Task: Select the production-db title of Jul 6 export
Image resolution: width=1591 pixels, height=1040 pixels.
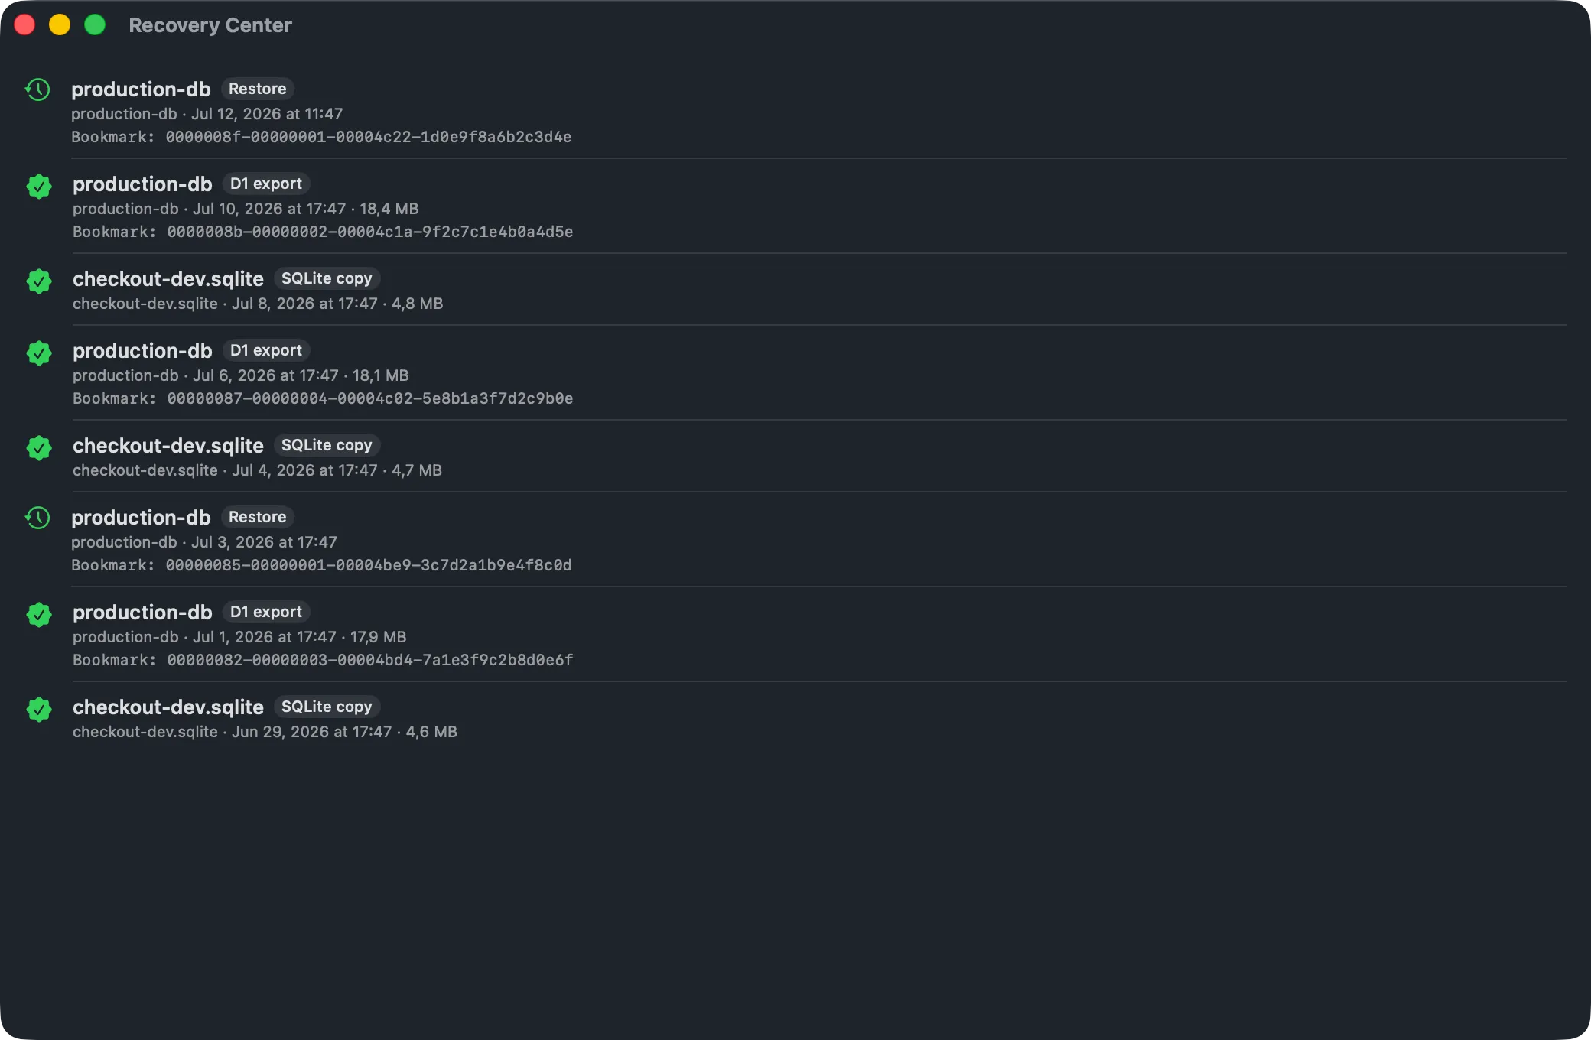Action: [x=142, y=351]
